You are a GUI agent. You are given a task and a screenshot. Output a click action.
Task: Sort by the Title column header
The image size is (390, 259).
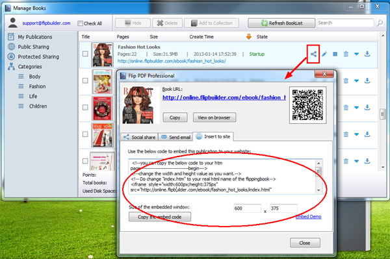pyautogui.click(x=86, y=37)
